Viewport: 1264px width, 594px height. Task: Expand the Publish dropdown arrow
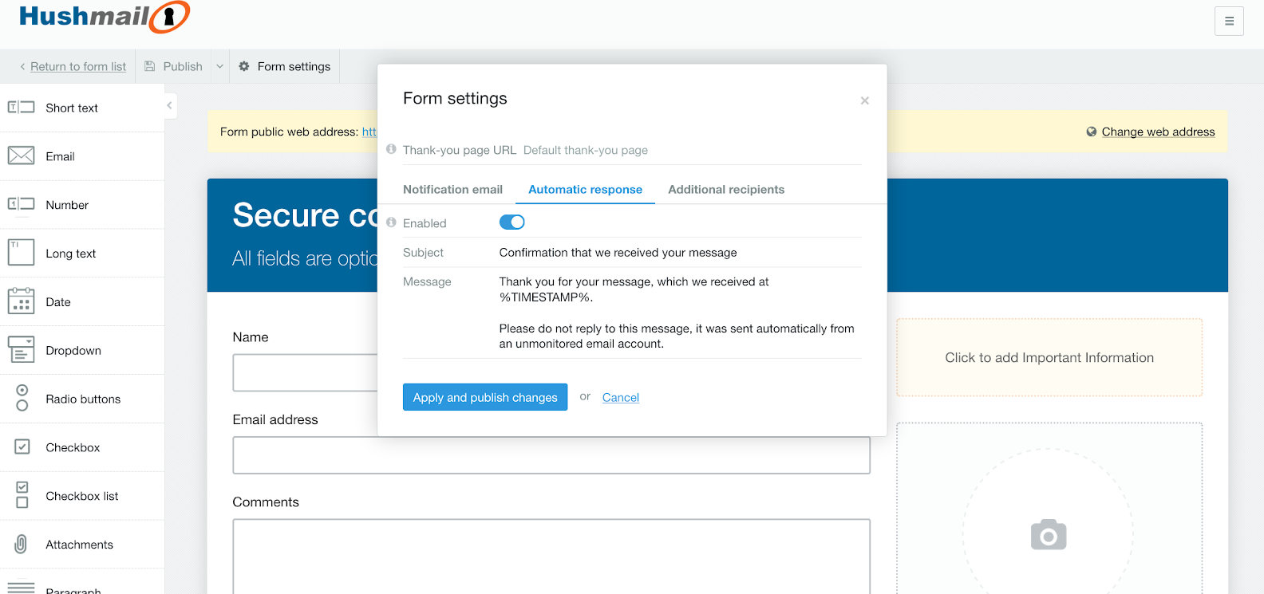tap(220, 66)
